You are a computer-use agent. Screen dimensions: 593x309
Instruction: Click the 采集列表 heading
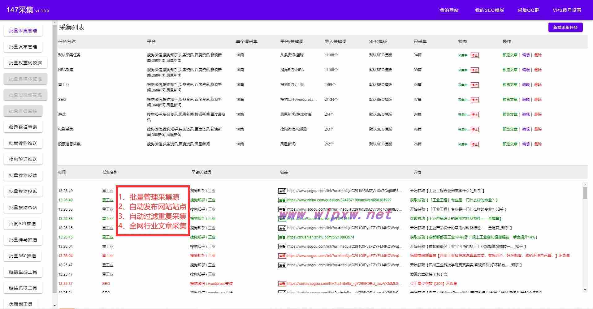(72, 27)
